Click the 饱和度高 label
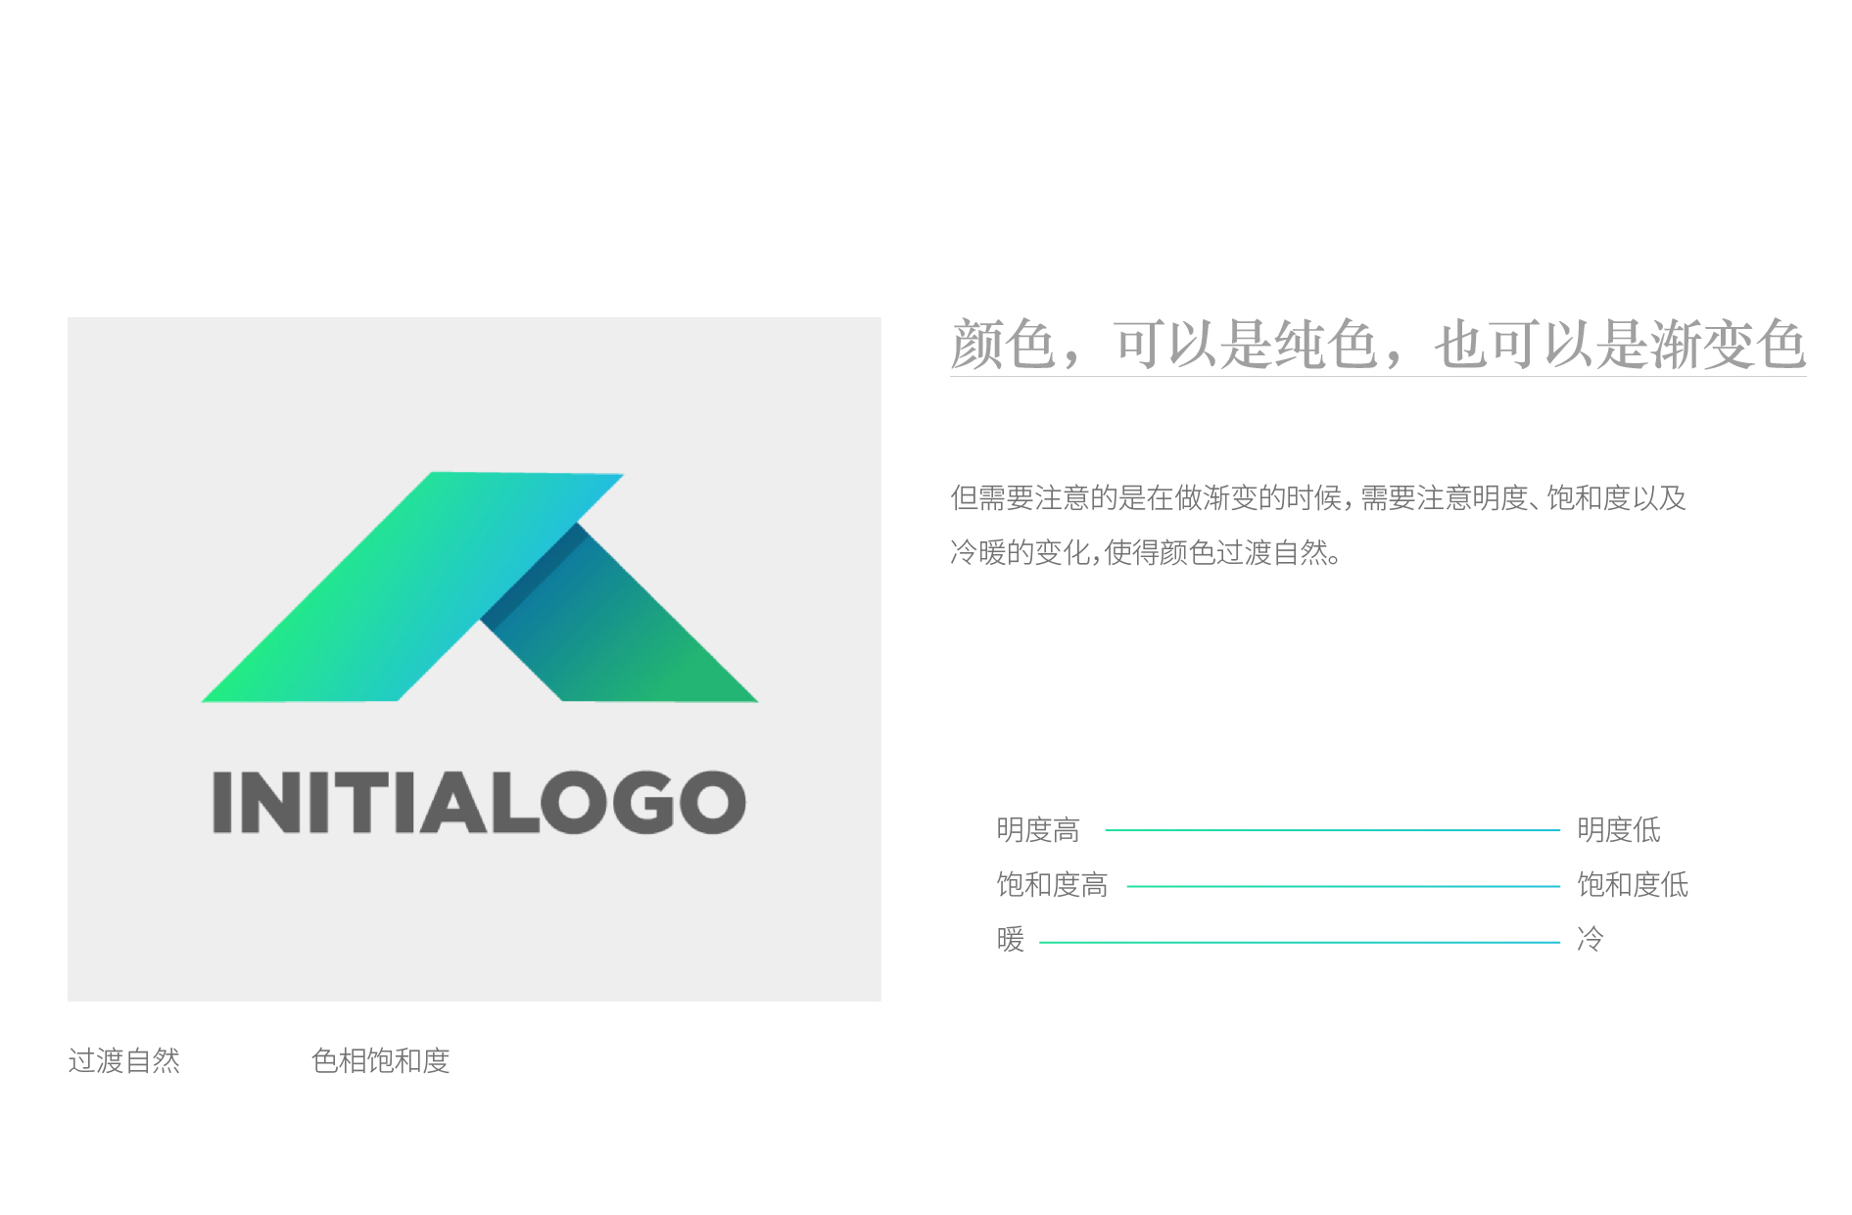The height and width of the screenshot is (1215, 1852). 1052,885
